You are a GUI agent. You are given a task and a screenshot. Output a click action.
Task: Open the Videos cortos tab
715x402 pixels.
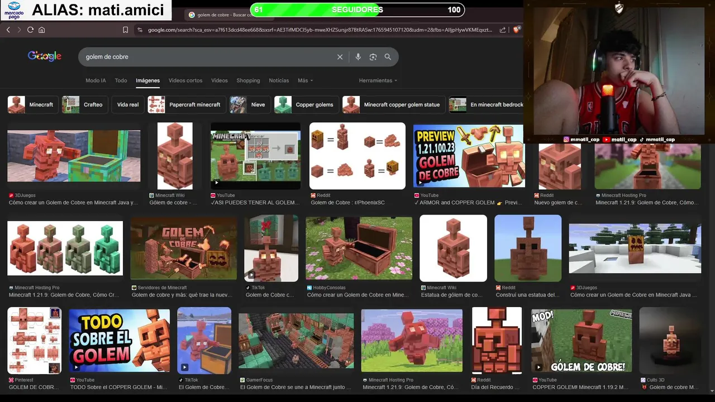click(x=185, y=80)
